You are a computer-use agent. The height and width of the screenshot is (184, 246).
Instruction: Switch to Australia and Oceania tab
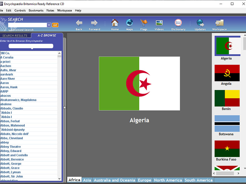pos(114,180)
